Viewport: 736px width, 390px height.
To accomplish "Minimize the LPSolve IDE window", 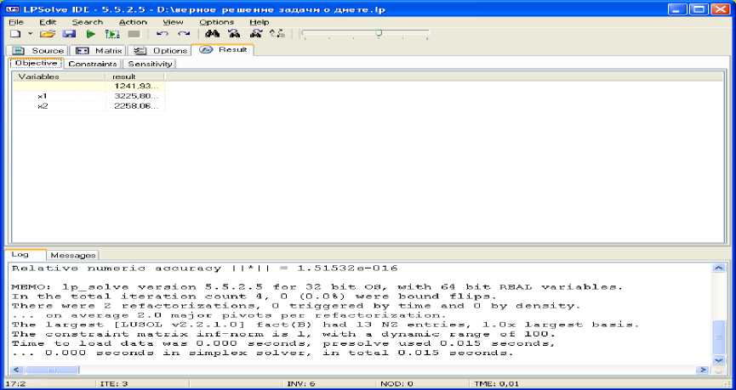I will click(678, 8).
